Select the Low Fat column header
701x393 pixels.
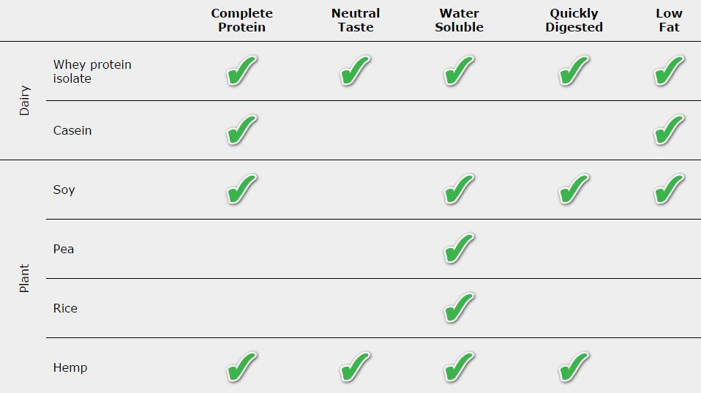669,20
